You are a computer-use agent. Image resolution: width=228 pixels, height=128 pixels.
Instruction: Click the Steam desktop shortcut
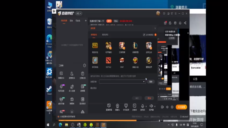[x=49, y=90]
